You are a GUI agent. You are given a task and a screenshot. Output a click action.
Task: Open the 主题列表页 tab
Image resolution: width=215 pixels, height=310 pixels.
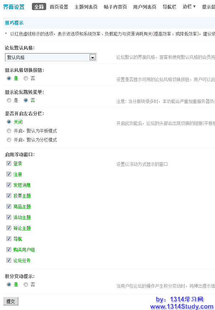point(86,7)
